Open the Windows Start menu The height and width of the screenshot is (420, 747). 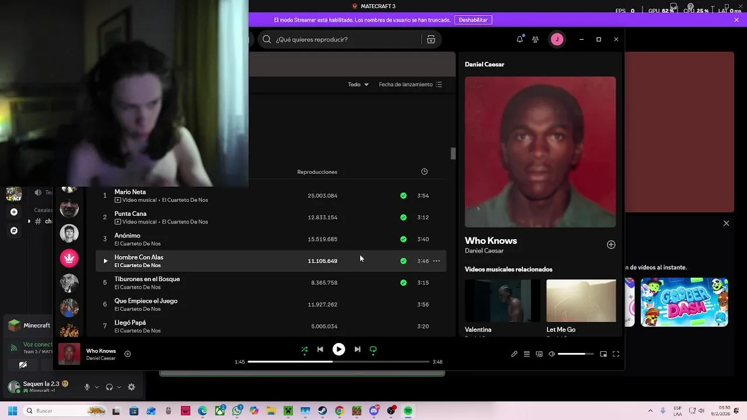tap(12, 411)
